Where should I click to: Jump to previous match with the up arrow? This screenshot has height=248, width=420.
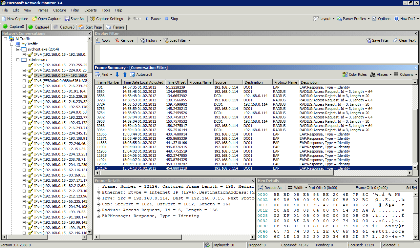click(x=125, y=74)
